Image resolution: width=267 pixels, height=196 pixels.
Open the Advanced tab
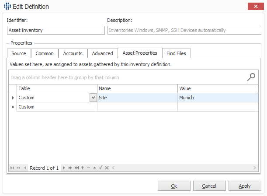[x=103, y=53]
